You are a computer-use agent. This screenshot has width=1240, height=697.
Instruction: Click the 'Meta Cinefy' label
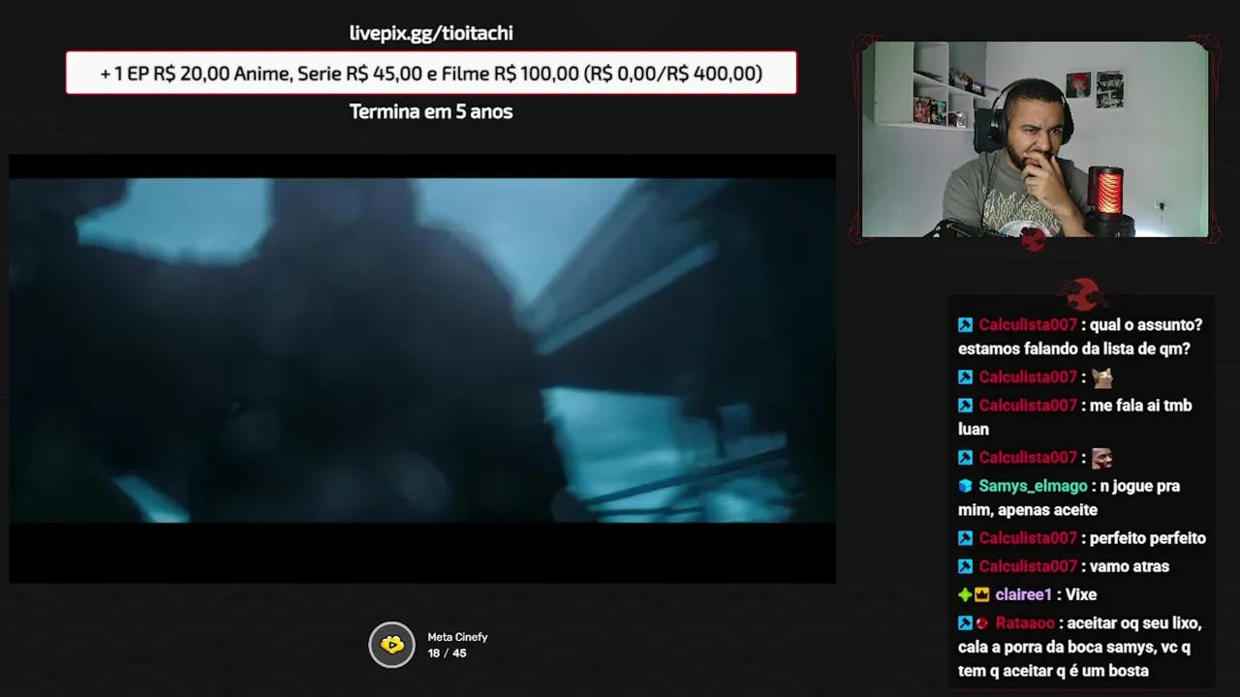[x=457, y=637]
